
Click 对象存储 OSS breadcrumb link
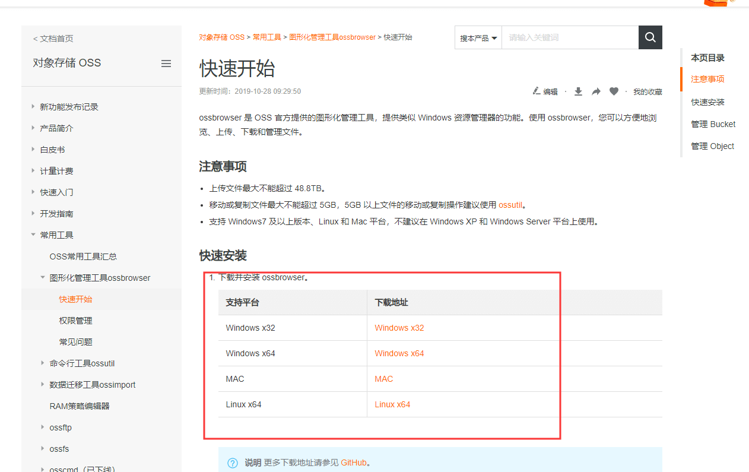221,37
